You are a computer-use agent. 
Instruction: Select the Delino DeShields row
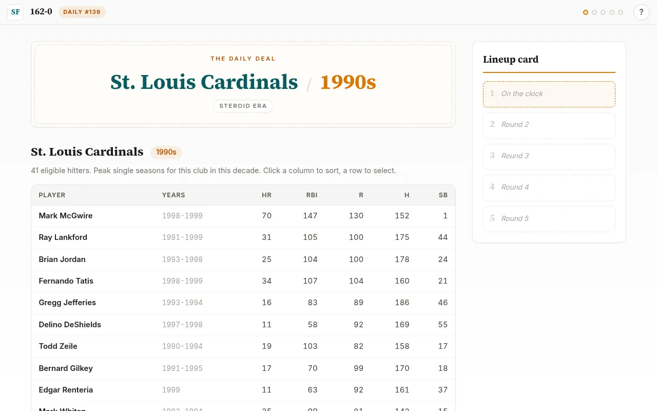pos(243,325)
